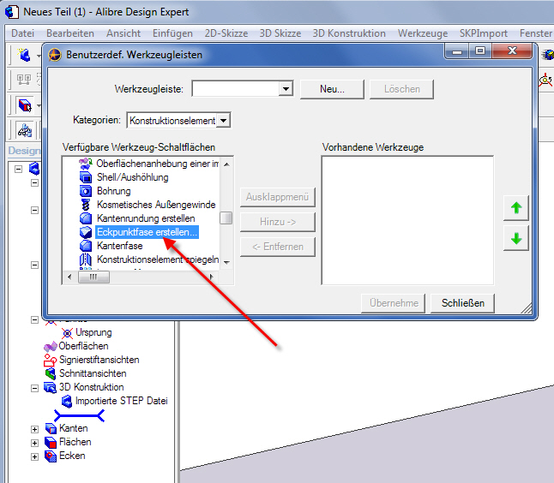554x483 pixels.
Task: Open the 2D-Skizze menu
Action: click(x=226, y=33)
